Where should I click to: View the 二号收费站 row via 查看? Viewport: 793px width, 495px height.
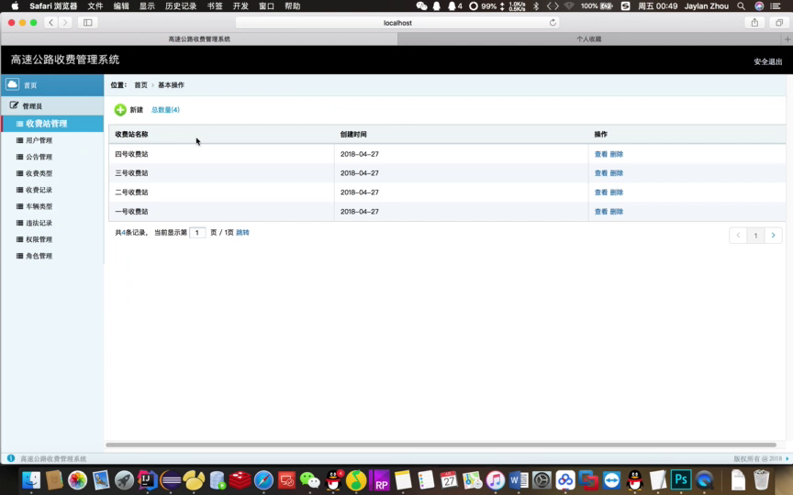coord(601,192)
